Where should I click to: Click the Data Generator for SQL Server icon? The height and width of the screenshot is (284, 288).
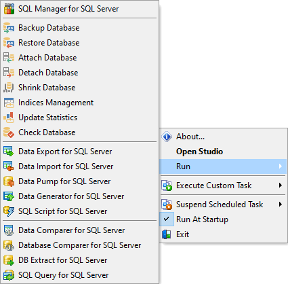click(x=9, y=196)
